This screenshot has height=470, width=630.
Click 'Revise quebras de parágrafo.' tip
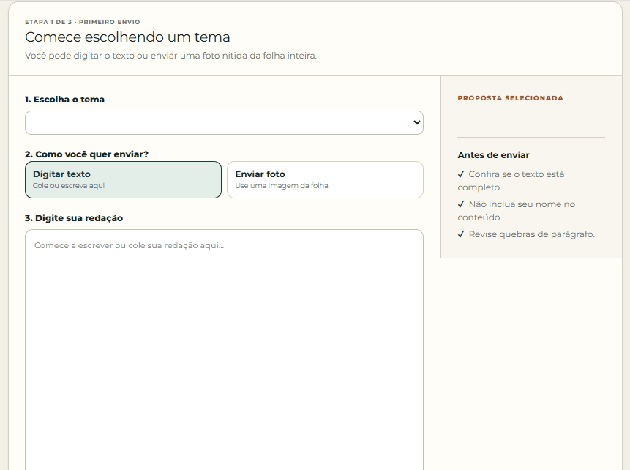pyautogui.click(x=526, y=234)
